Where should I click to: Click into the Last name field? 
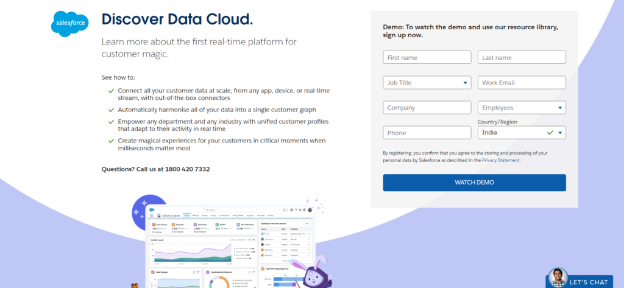coord(522,57)
